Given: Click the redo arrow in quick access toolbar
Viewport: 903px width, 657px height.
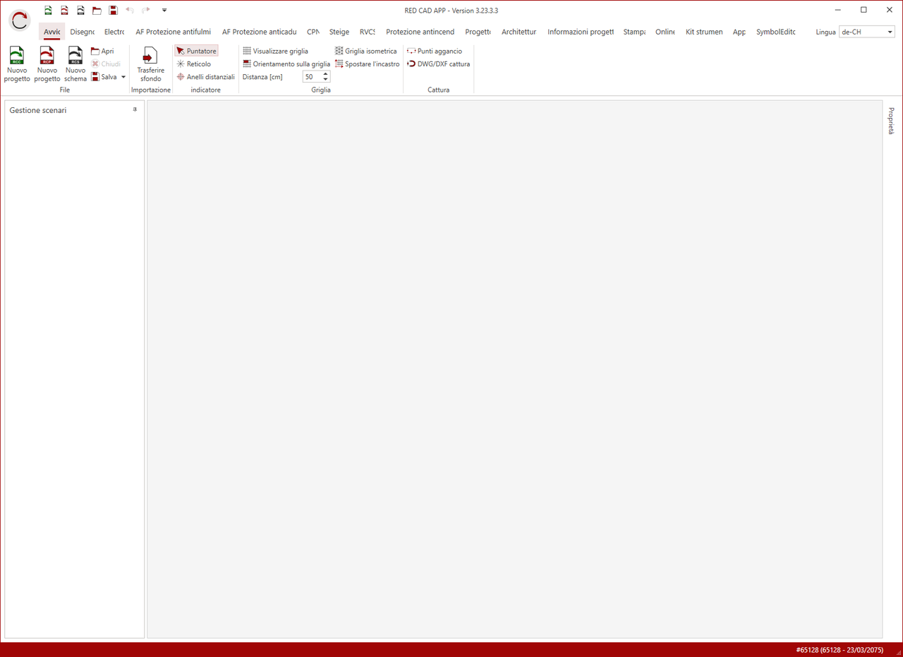Looking at the screenshot, I should [x=146, y=10].
